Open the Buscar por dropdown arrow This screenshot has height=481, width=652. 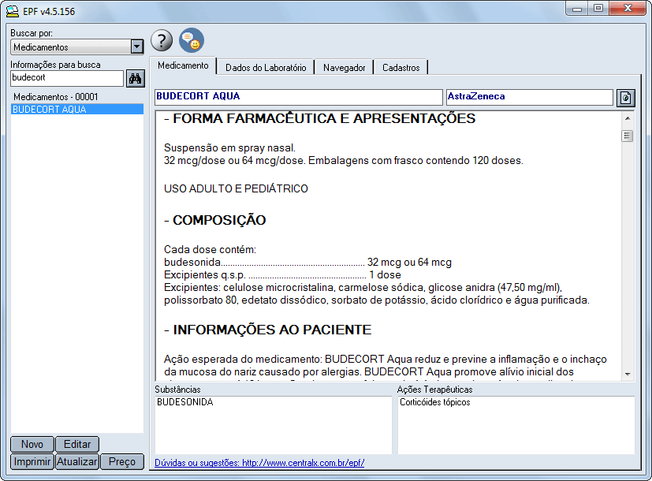[137, 47]
